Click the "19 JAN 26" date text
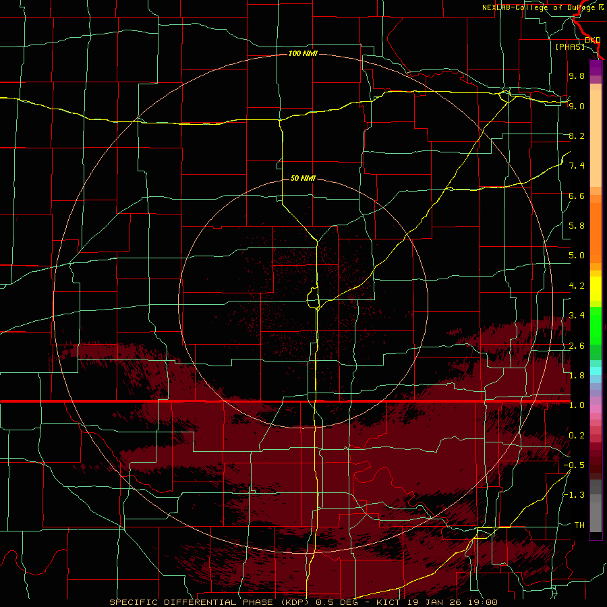Image resolution: width=607 pixels, height=607 pixels. pos(434,602)
